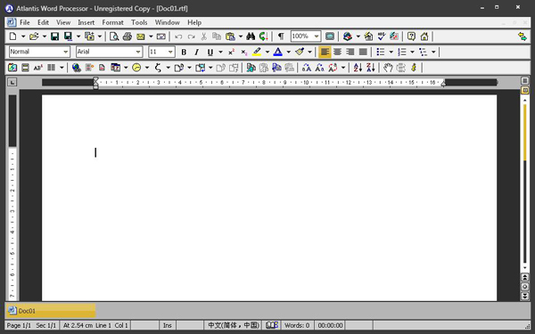Open the 100% zoom dropdown
The image size is (535, 334).
317,37
